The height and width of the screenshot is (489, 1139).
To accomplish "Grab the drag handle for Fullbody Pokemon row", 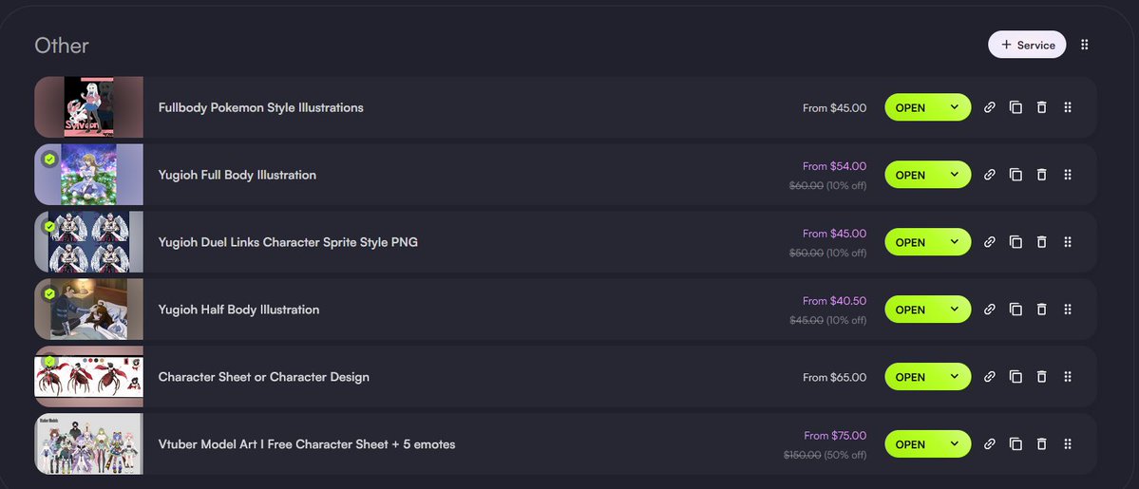I will tap(1068, 107).
